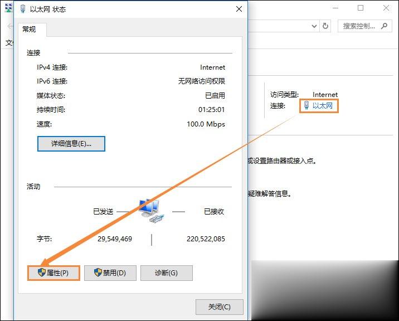Close the 以太网 状态 dialog

[239, 9]
